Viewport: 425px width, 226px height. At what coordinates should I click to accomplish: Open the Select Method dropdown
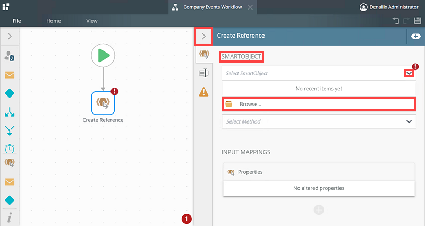319,121
